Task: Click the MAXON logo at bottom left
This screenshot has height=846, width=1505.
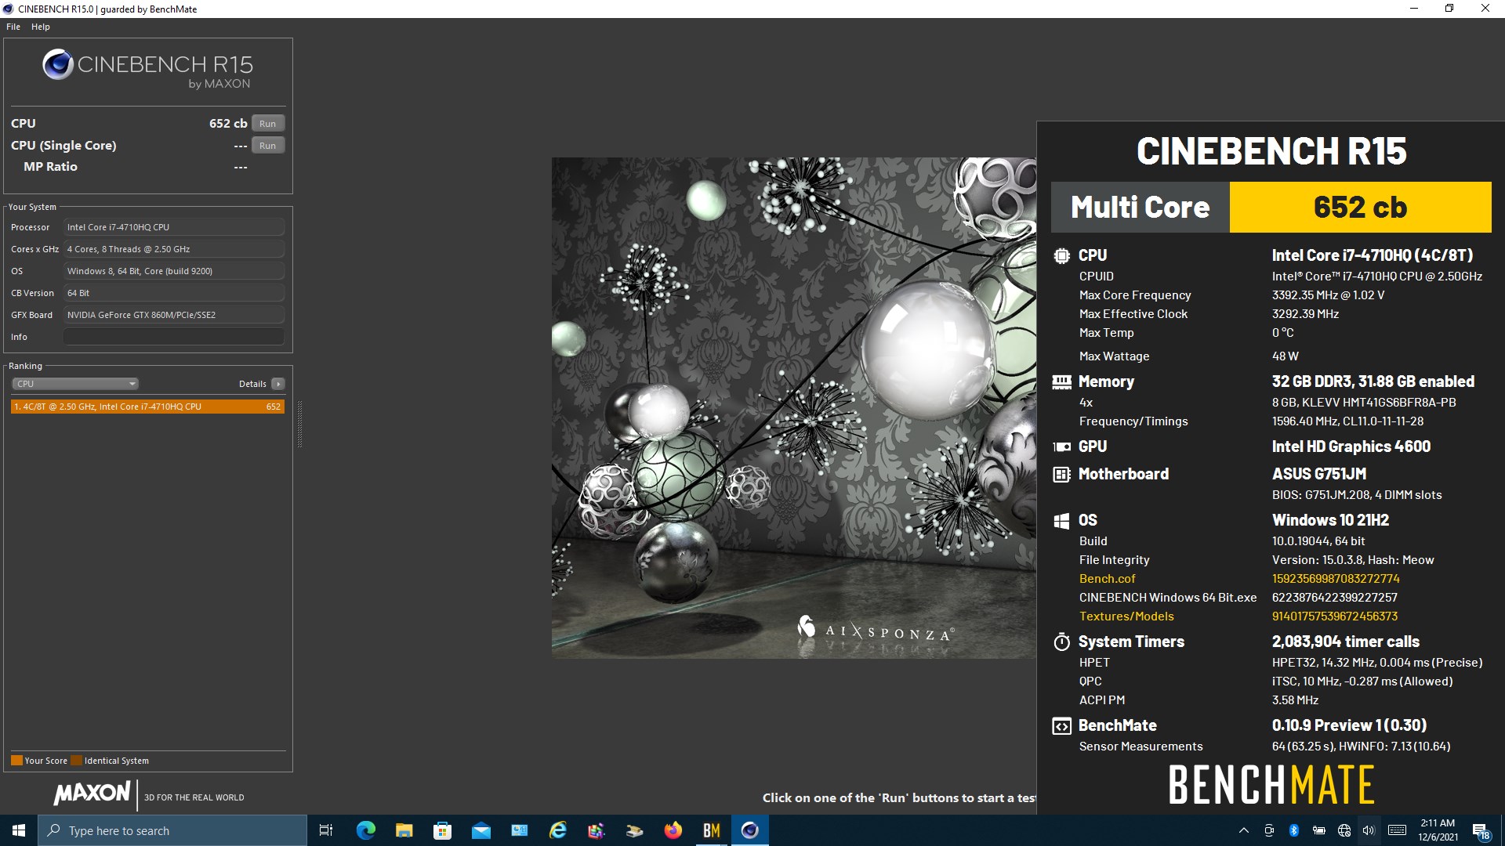Action: pos(92,794)
